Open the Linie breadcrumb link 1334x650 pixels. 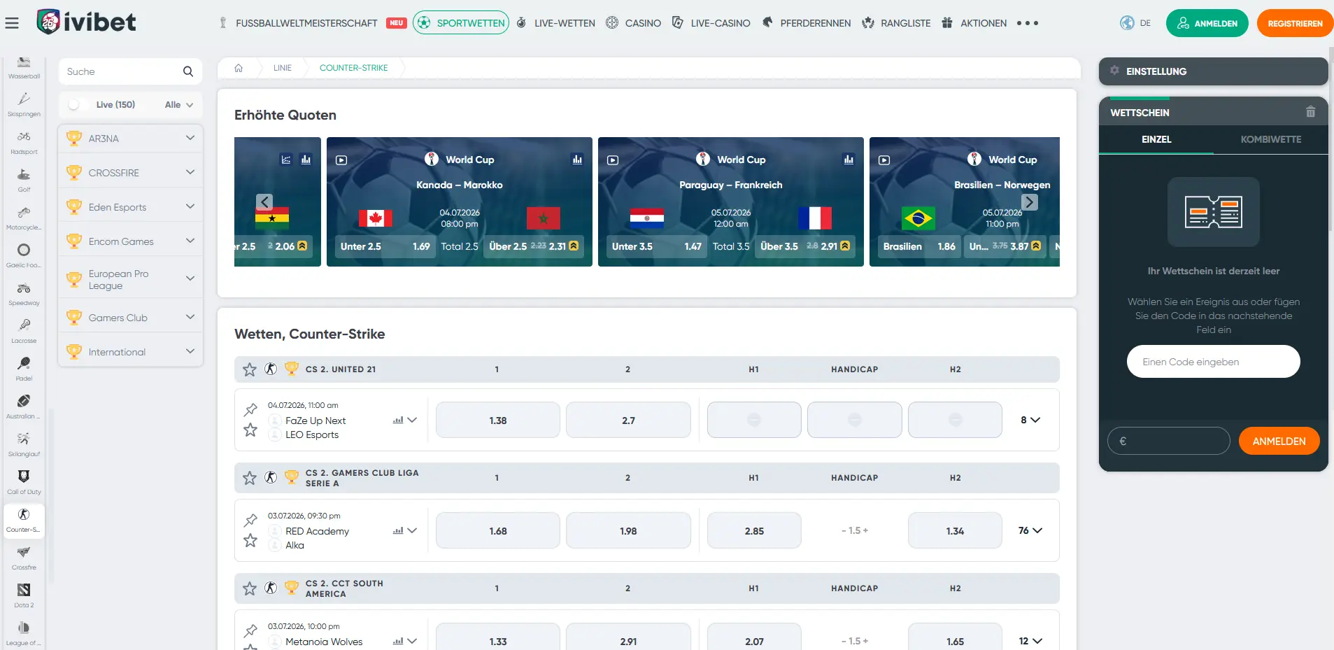(x=283, y=68)
